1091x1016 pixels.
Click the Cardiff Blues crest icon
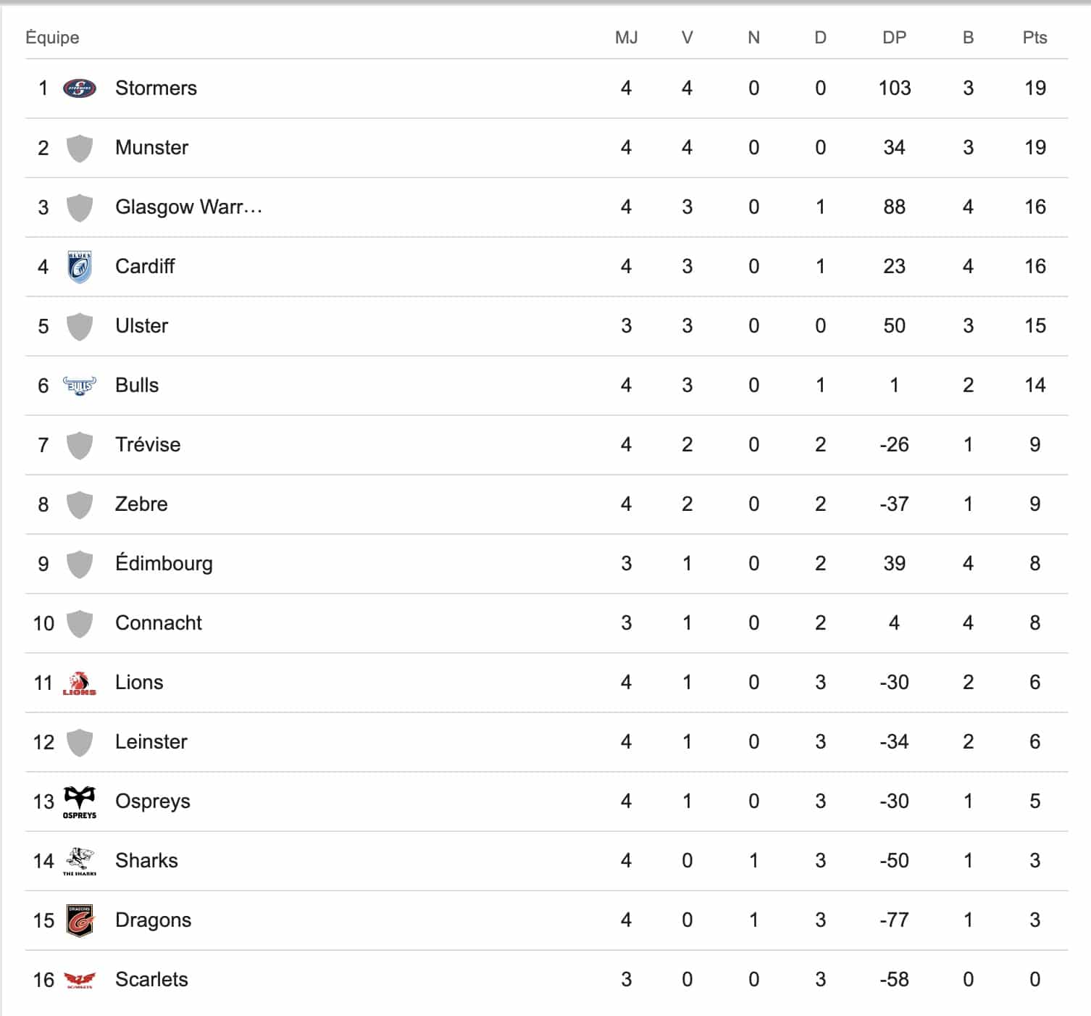80,267
